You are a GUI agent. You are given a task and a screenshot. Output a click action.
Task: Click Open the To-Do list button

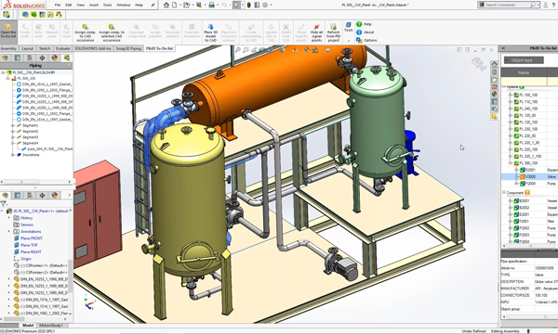point(7,32)
